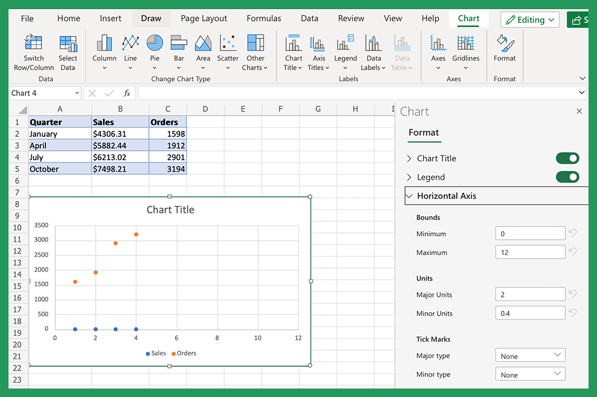Disable the Legend toggle
The width and height of the screenshot is (597, 397).
coord(567,177)
